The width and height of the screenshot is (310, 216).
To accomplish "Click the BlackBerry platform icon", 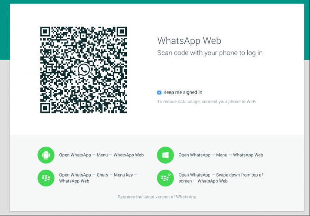I will coord(46,178).
